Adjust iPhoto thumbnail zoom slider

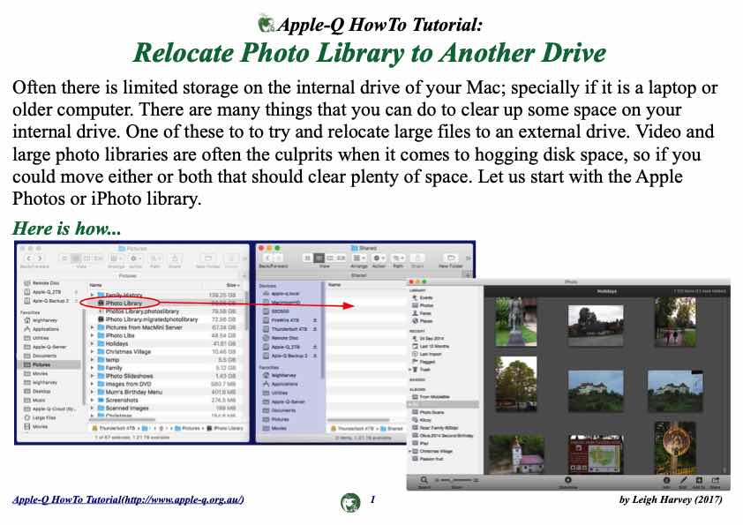point(457,481)
